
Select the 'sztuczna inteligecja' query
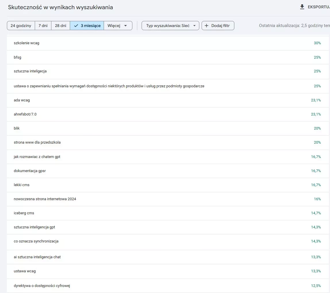click(x=168, y=71)
